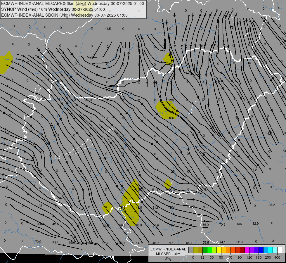Click the 40.7 value on the map
The width and height of the screenshot is (286, 263).
[156, 243]
